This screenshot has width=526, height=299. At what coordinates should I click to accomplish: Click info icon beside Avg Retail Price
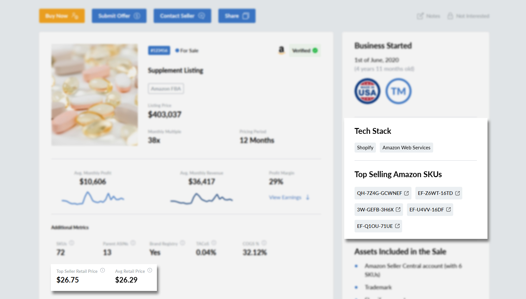(150, 270)
